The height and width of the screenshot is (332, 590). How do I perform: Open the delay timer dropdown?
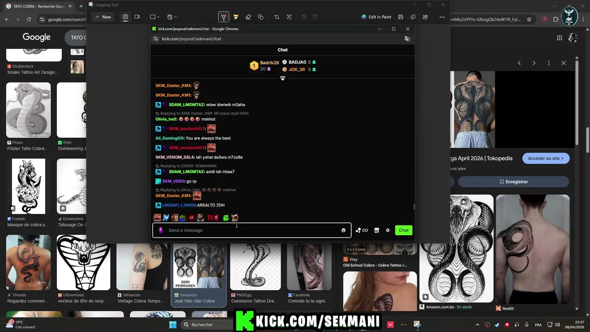point(172,17)
